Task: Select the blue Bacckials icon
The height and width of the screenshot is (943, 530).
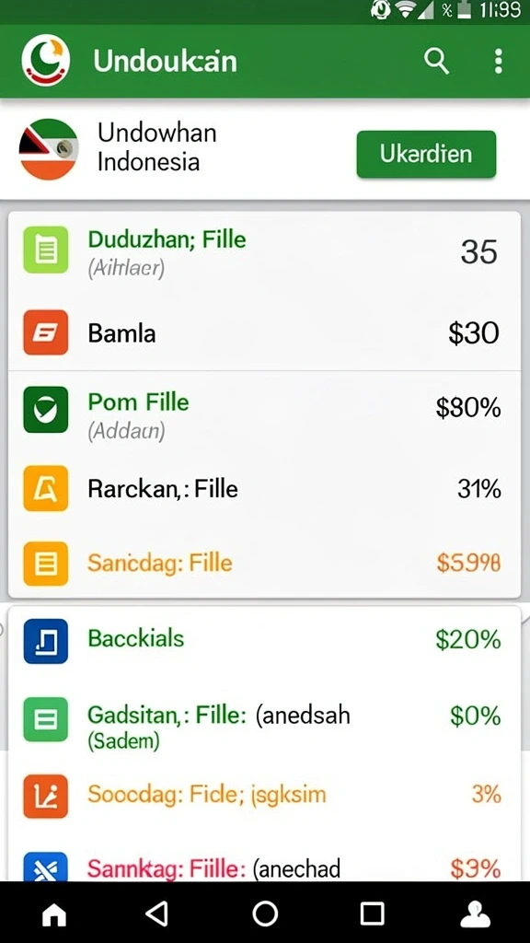Action: [x=46, y=641]
